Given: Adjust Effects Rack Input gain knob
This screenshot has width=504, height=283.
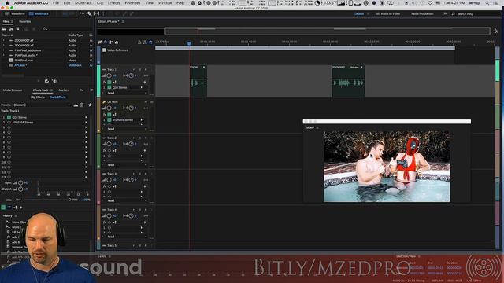Looking at the screenshot, I should (x=20, y=182).
